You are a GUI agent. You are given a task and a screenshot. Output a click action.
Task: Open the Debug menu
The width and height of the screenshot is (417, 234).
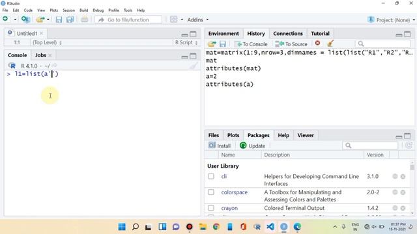coord(98,10)
